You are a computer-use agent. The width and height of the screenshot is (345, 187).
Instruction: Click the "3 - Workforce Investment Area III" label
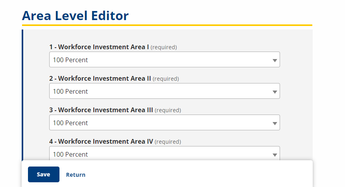[101, 110]
